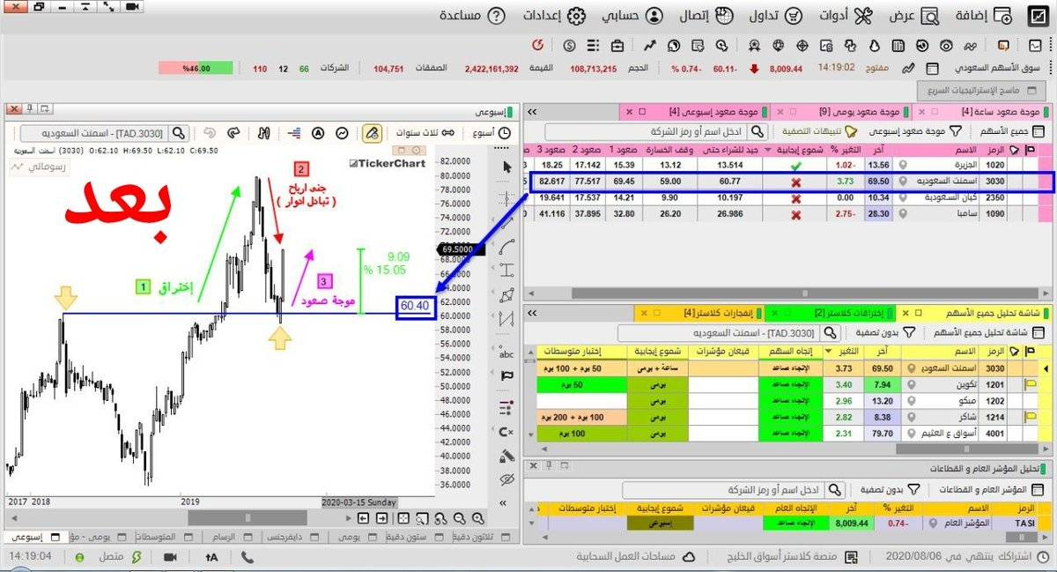Open بدون تصفية filter in analysis panel
Viewport: 1057px width, 572px height.
884,333
